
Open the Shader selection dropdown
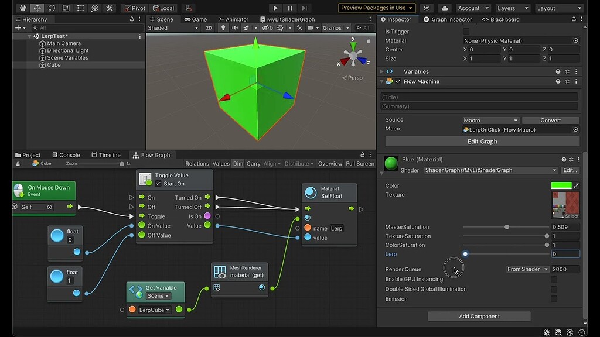490,170
